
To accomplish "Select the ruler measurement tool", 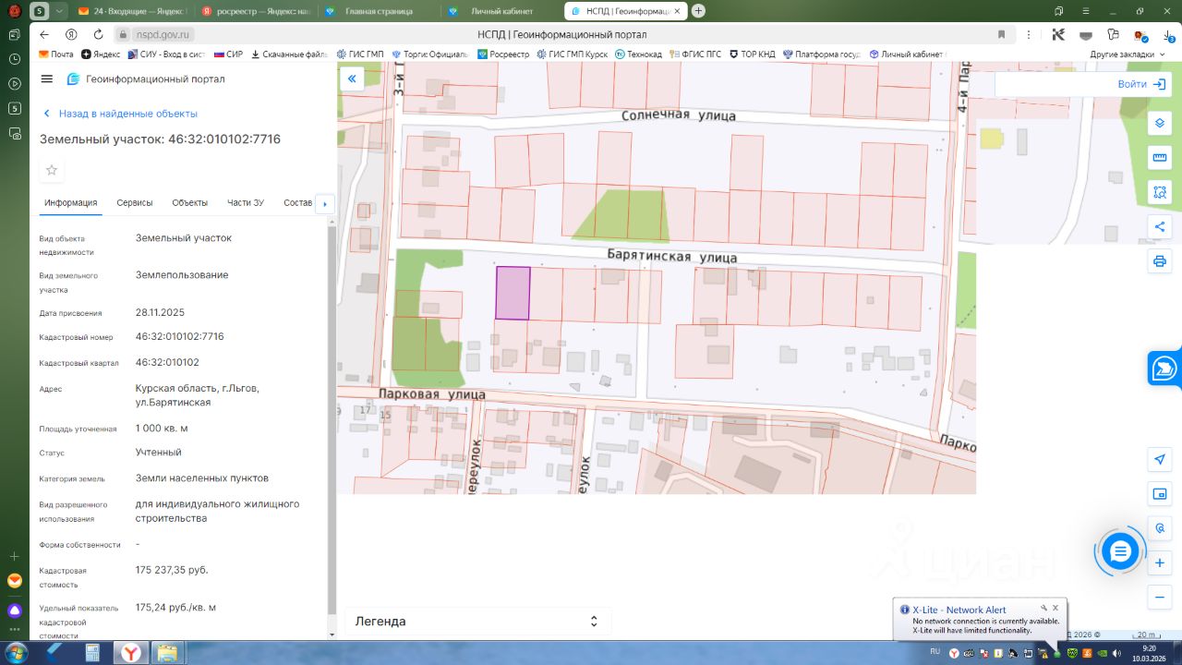I will [x=1160, y=158].
